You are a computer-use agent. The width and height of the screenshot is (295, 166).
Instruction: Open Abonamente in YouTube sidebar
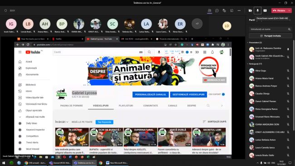pyautogui.click(x=32, y=75)
